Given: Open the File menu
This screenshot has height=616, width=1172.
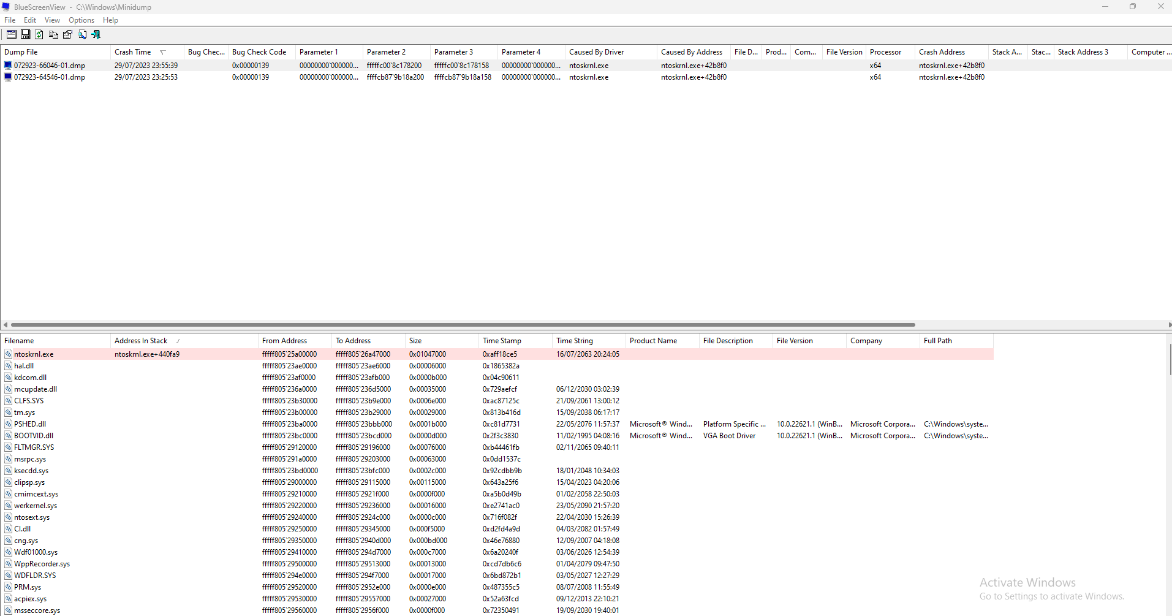Looking at the screenshot, I should tap(10, 20).
